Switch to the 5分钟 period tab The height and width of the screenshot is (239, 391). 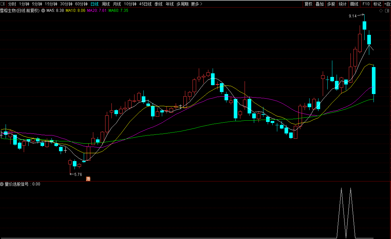pyautogui.click(x=37, y=4)
